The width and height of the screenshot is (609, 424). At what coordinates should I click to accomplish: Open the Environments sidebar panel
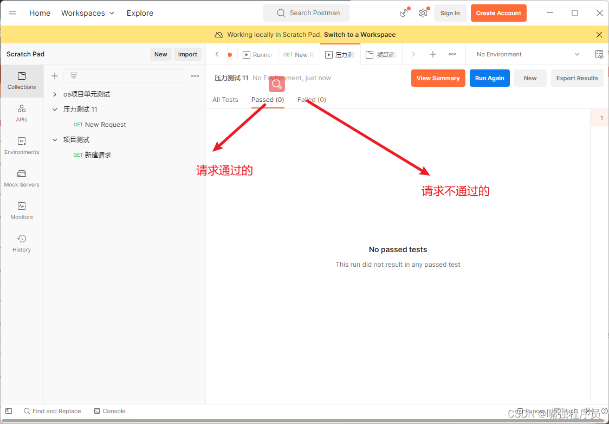tap(22, 146)
